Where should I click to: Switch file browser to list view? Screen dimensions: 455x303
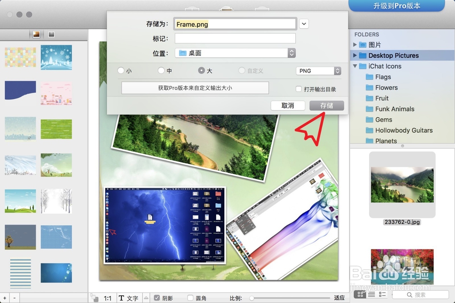(371, 295)
